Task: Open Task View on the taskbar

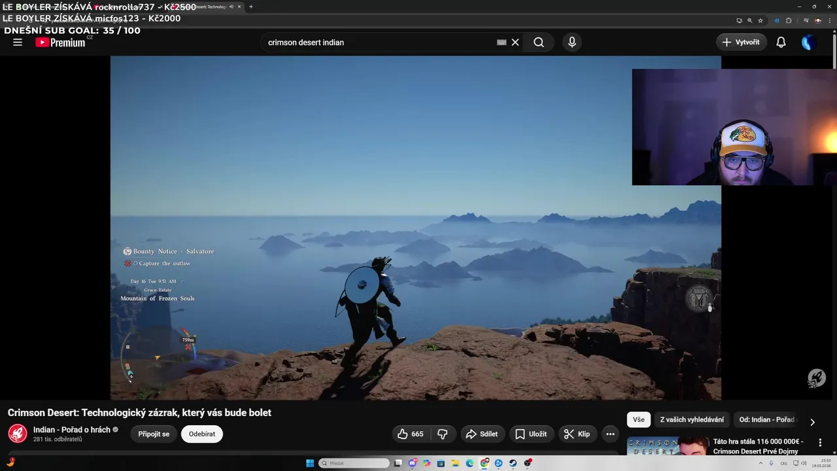Action: point(398,463)
